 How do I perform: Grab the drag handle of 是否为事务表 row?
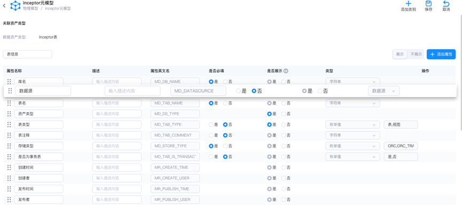[x=9, y=157]
